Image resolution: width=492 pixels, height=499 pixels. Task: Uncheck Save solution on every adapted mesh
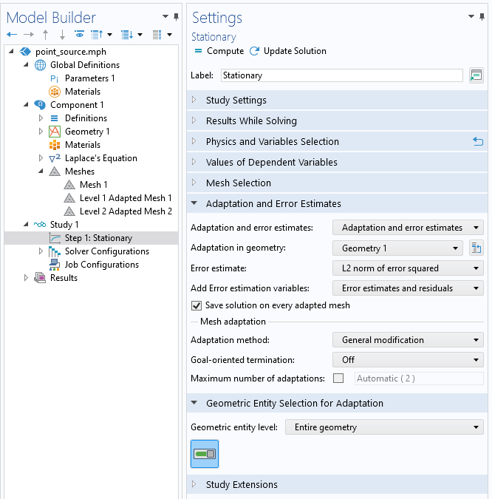[197, 305]
